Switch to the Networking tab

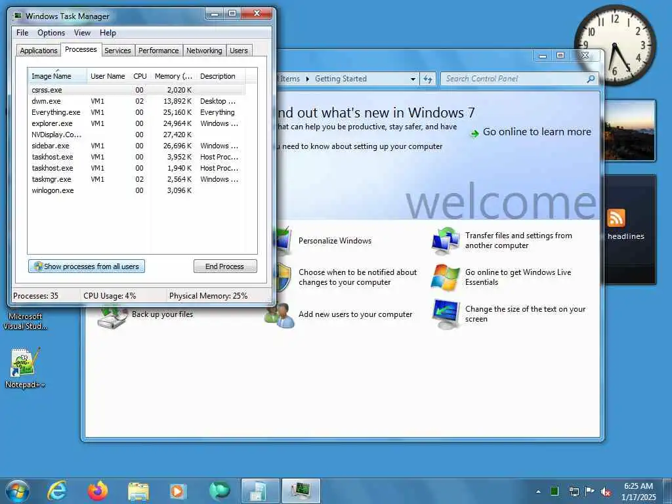click(204, 51)
